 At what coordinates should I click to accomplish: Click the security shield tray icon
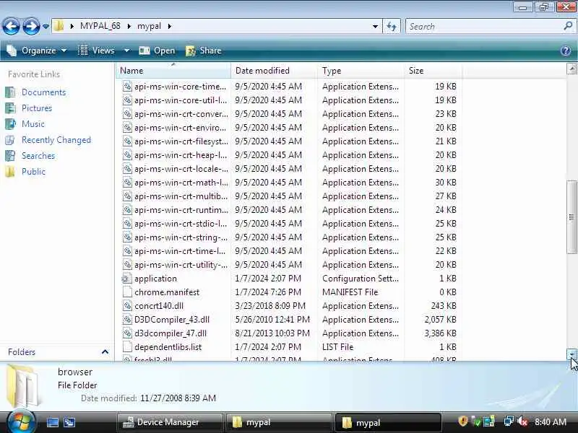pos(463,421)
